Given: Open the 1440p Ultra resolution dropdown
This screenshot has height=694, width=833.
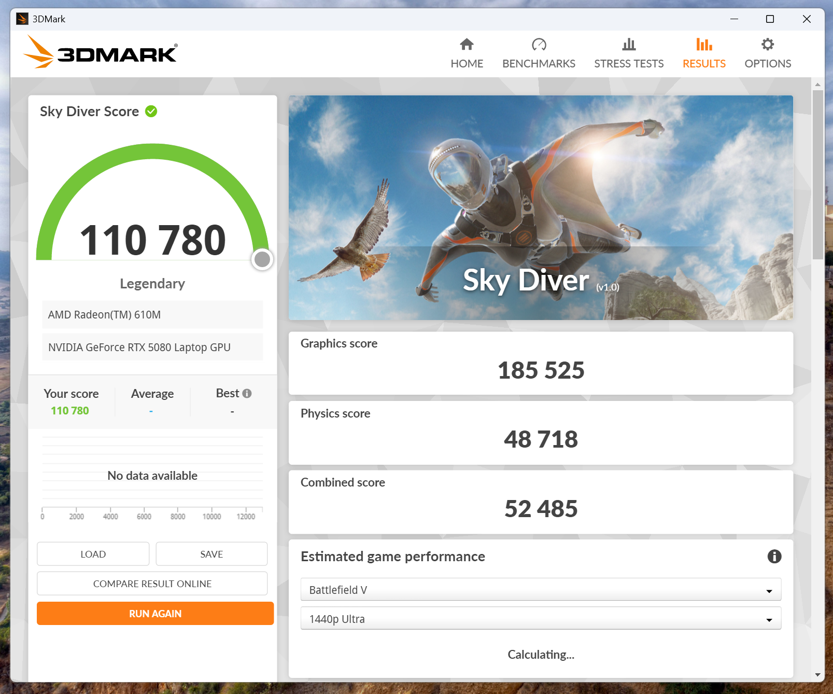Looking at the screenshot, I should click(540, 619).
